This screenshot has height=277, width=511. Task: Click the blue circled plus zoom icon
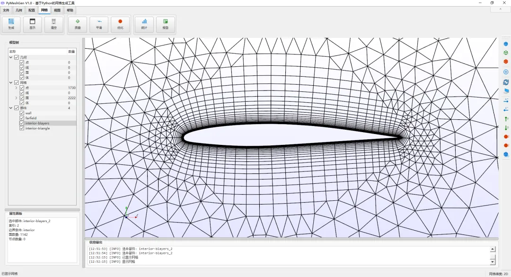506,72
